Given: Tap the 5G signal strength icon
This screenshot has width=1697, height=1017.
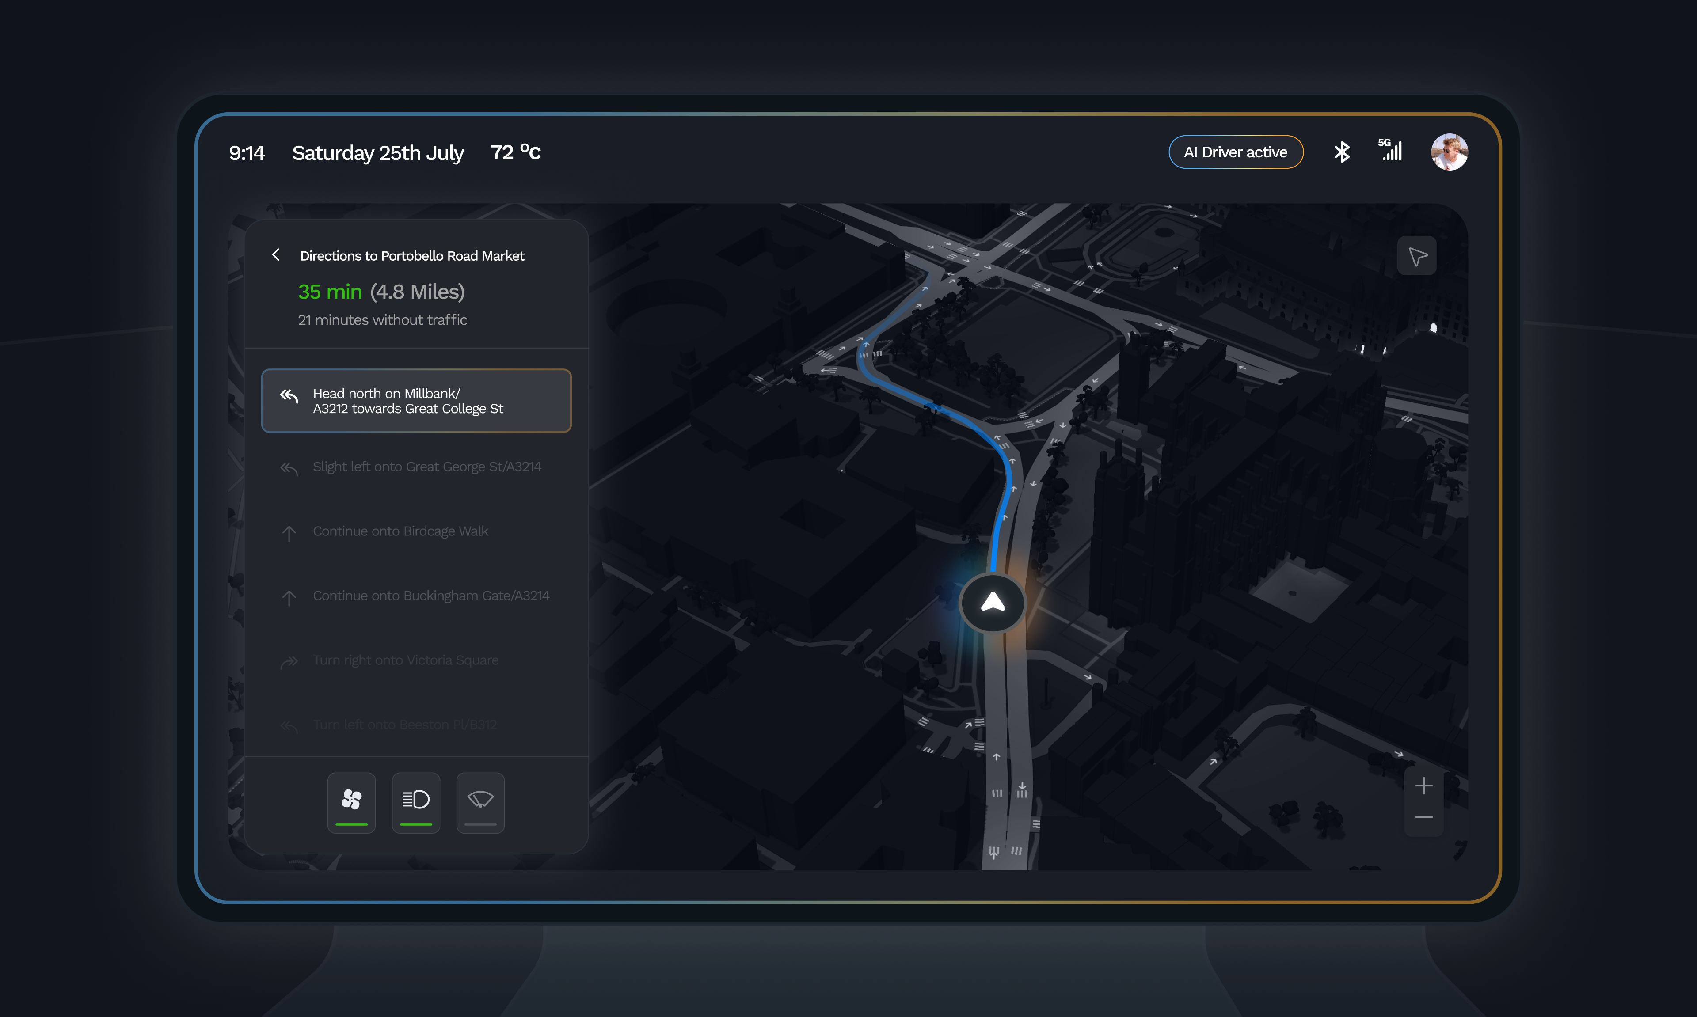Looking at the screenshot, I should [x=1390, y=151].
